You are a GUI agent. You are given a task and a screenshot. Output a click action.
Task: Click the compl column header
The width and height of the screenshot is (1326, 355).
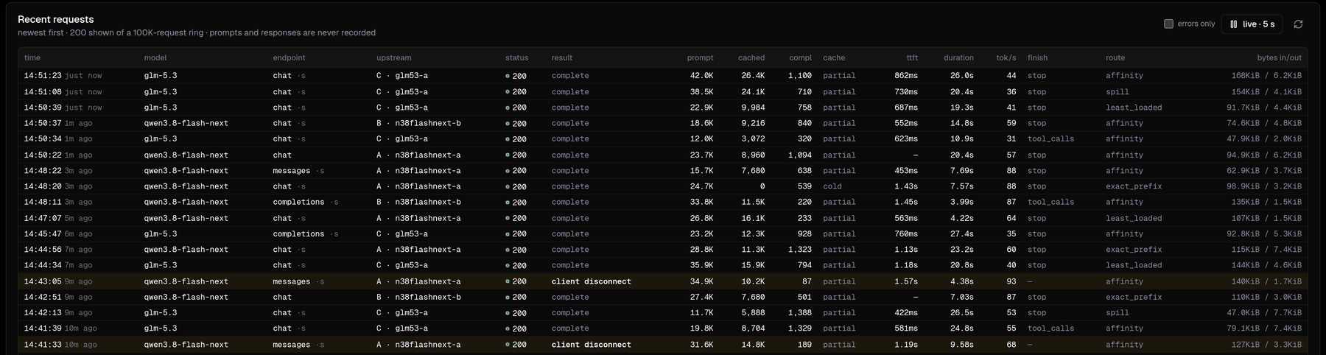click(x=800, y=57)
